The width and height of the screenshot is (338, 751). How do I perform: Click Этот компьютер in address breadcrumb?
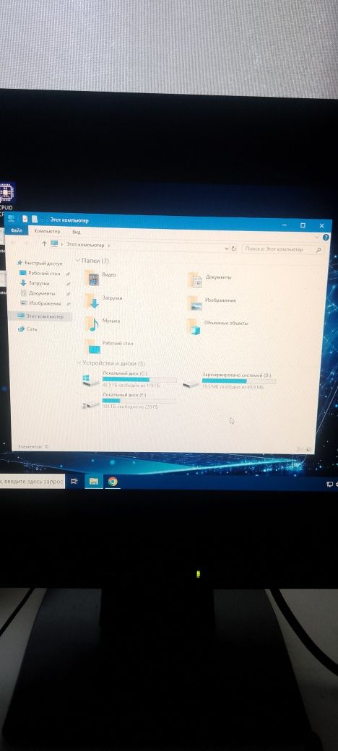pyautogui.click(x=84, y=244)
